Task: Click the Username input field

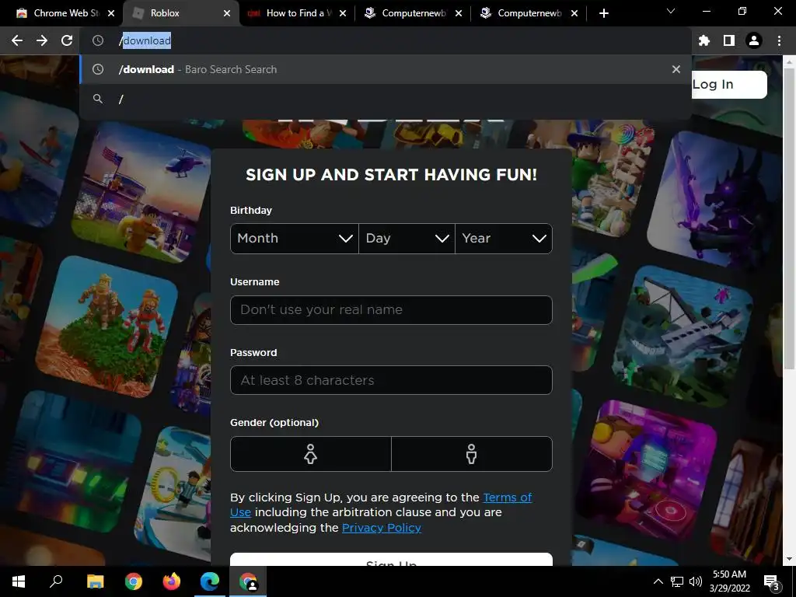Action: point(391,309)
